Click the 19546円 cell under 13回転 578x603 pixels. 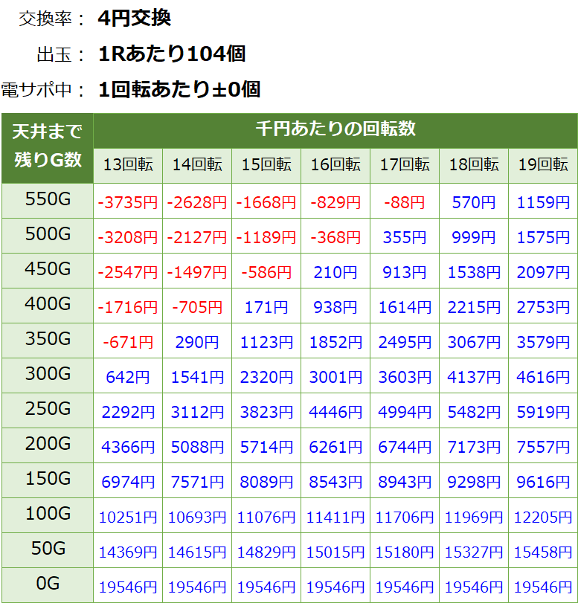pyautogui.click(x=128, y=587)
